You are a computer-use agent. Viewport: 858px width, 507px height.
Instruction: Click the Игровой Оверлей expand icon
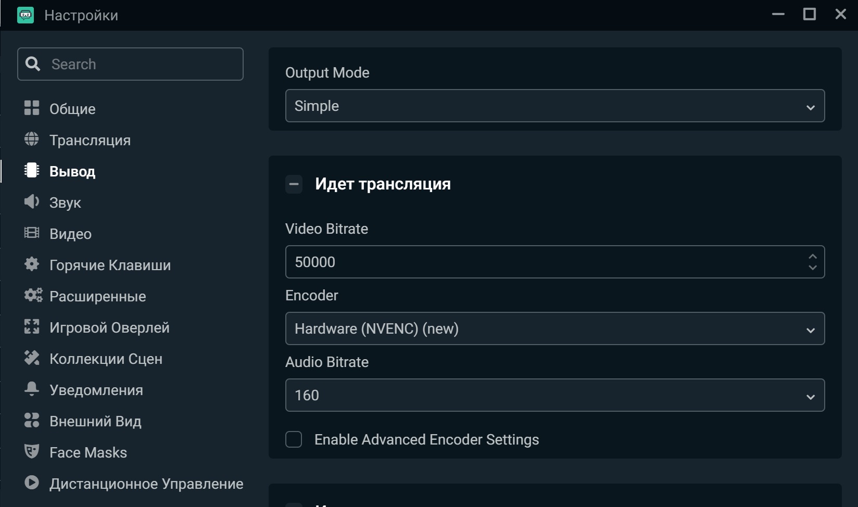pos(32,327)
